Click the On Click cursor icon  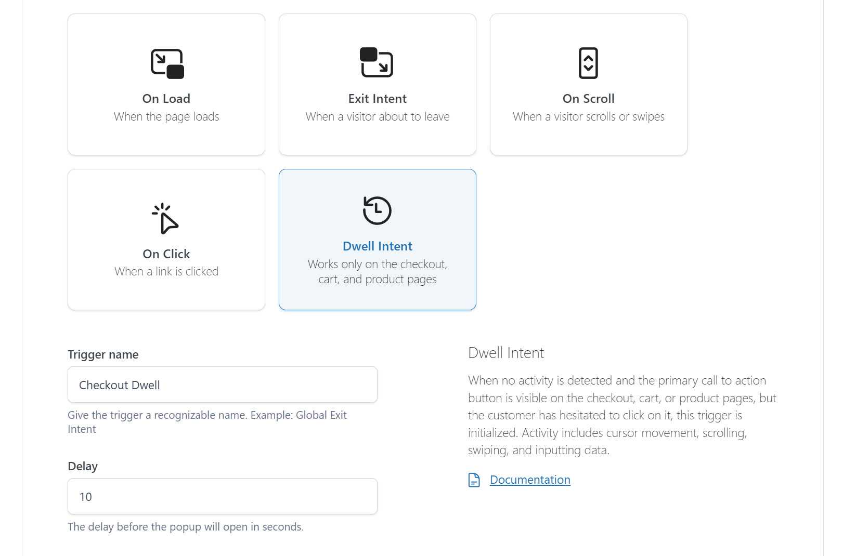click(x=165, y=219)
